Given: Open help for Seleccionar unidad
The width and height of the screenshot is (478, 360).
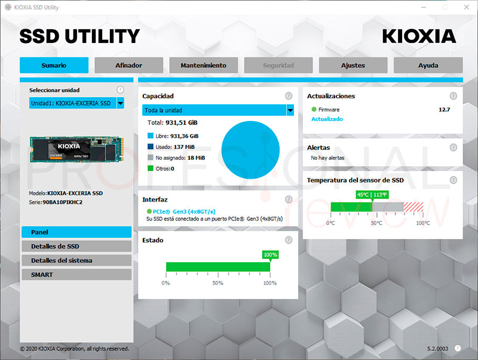Looking at the screenshot, I should click(x=121, y=89).
